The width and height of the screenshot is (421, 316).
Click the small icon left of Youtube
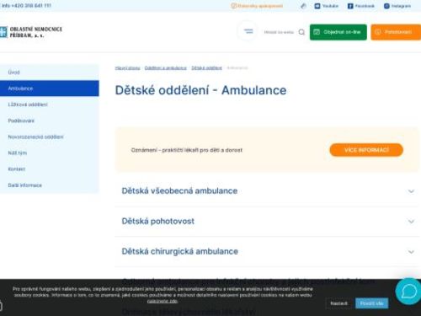click(x=303, y=6)
